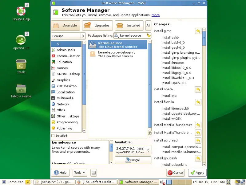Select the All group entry
Image resolution: width=246 pixels, height=185 pixels.
pyautogui.click(x=66, y=44)
